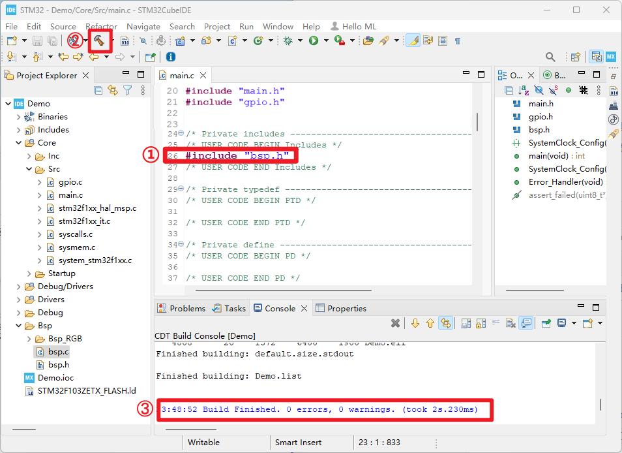Click the New C source file icon
Viewport: 622px width, 453px height.
233,40
